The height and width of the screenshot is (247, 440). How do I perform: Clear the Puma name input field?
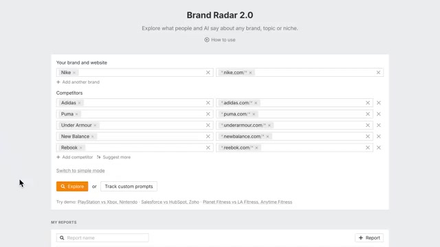click(x=208, y=114)
